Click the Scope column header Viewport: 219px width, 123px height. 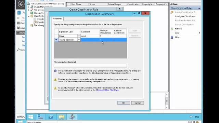98,4
